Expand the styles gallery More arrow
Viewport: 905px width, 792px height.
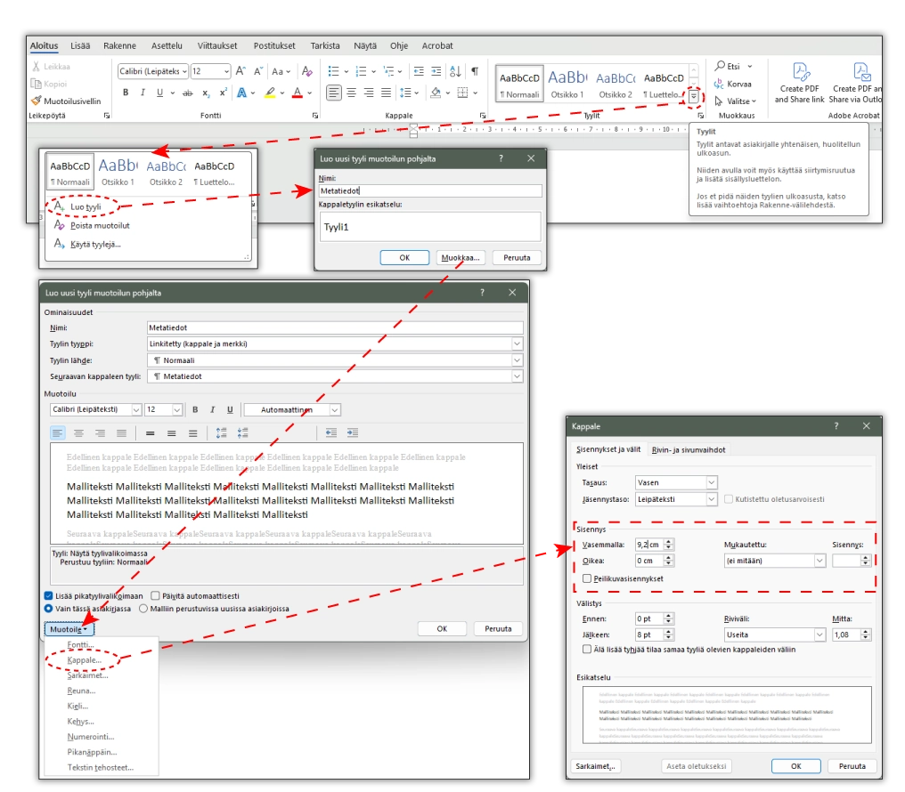point(694,96)
